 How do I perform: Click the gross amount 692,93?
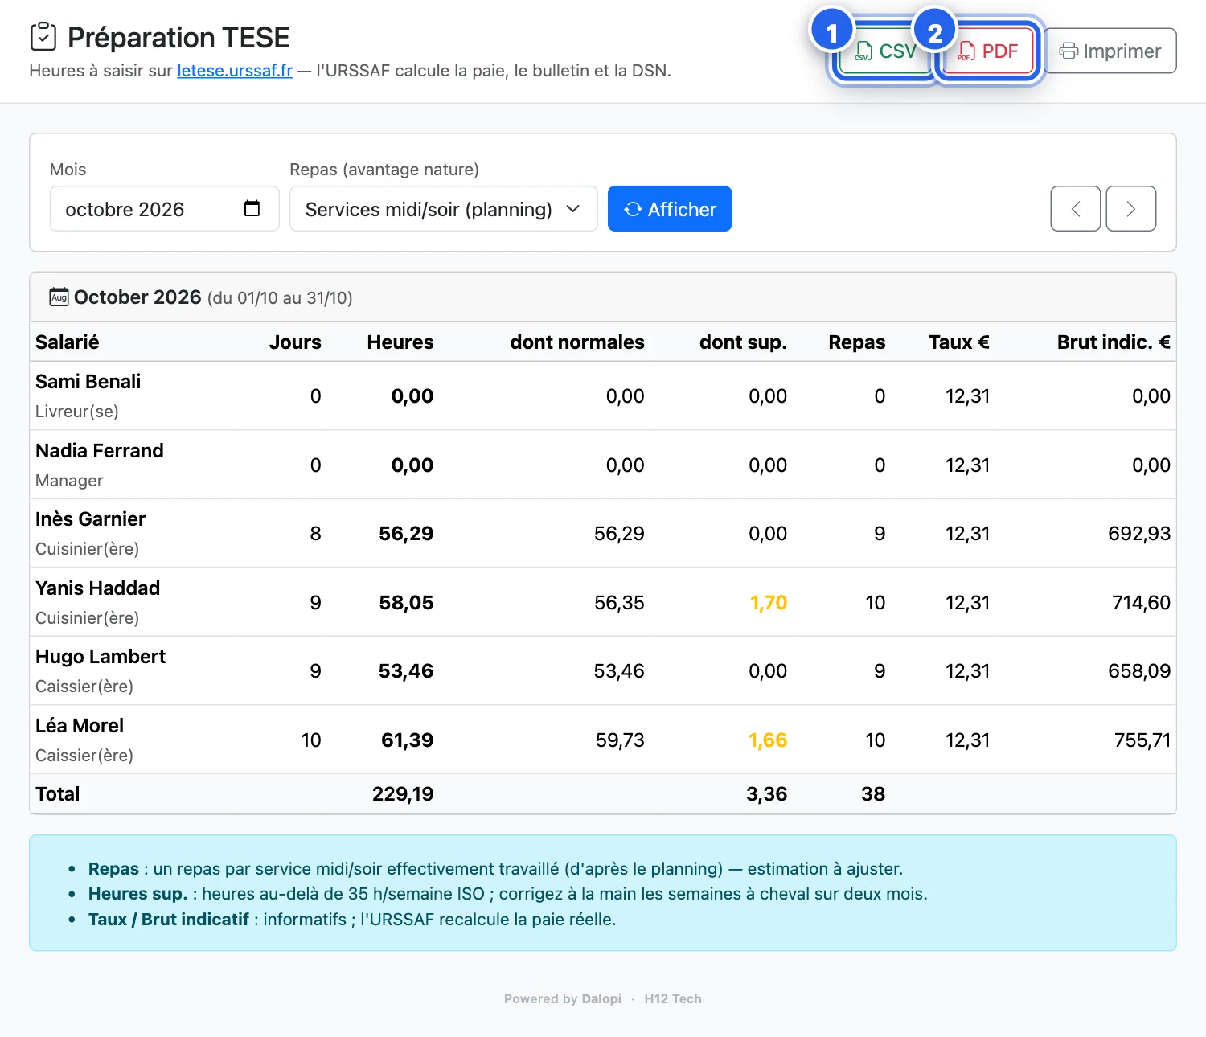coord(1139,534)
